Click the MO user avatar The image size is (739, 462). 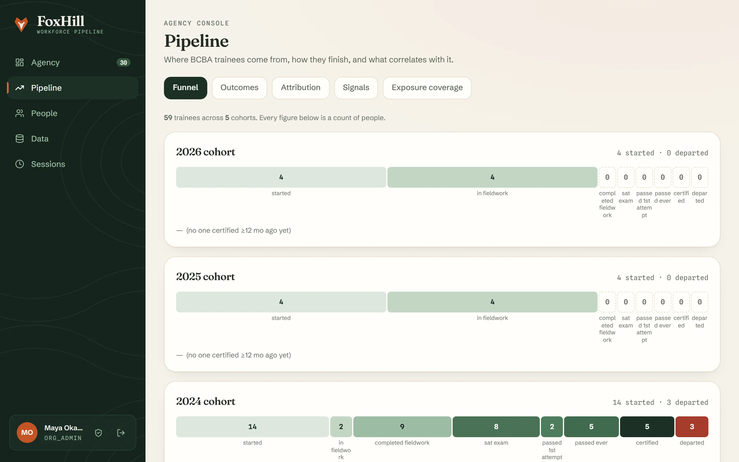[x=27, y=432]
